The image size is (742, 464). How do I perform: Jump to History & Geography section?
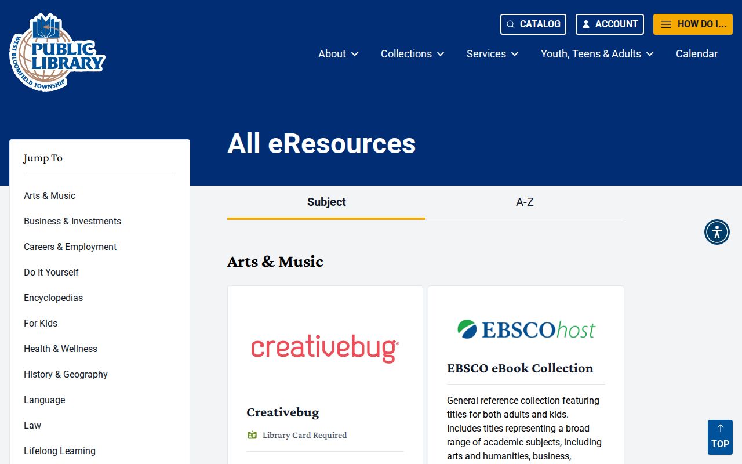coord(66,374)
